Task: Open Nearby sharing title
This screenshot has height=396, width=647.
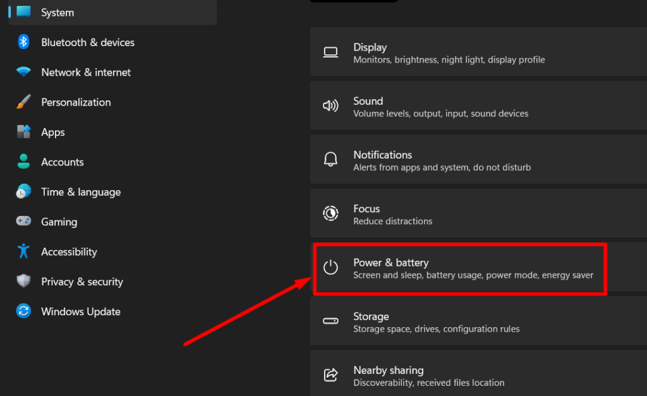Action: pos(389,371)
